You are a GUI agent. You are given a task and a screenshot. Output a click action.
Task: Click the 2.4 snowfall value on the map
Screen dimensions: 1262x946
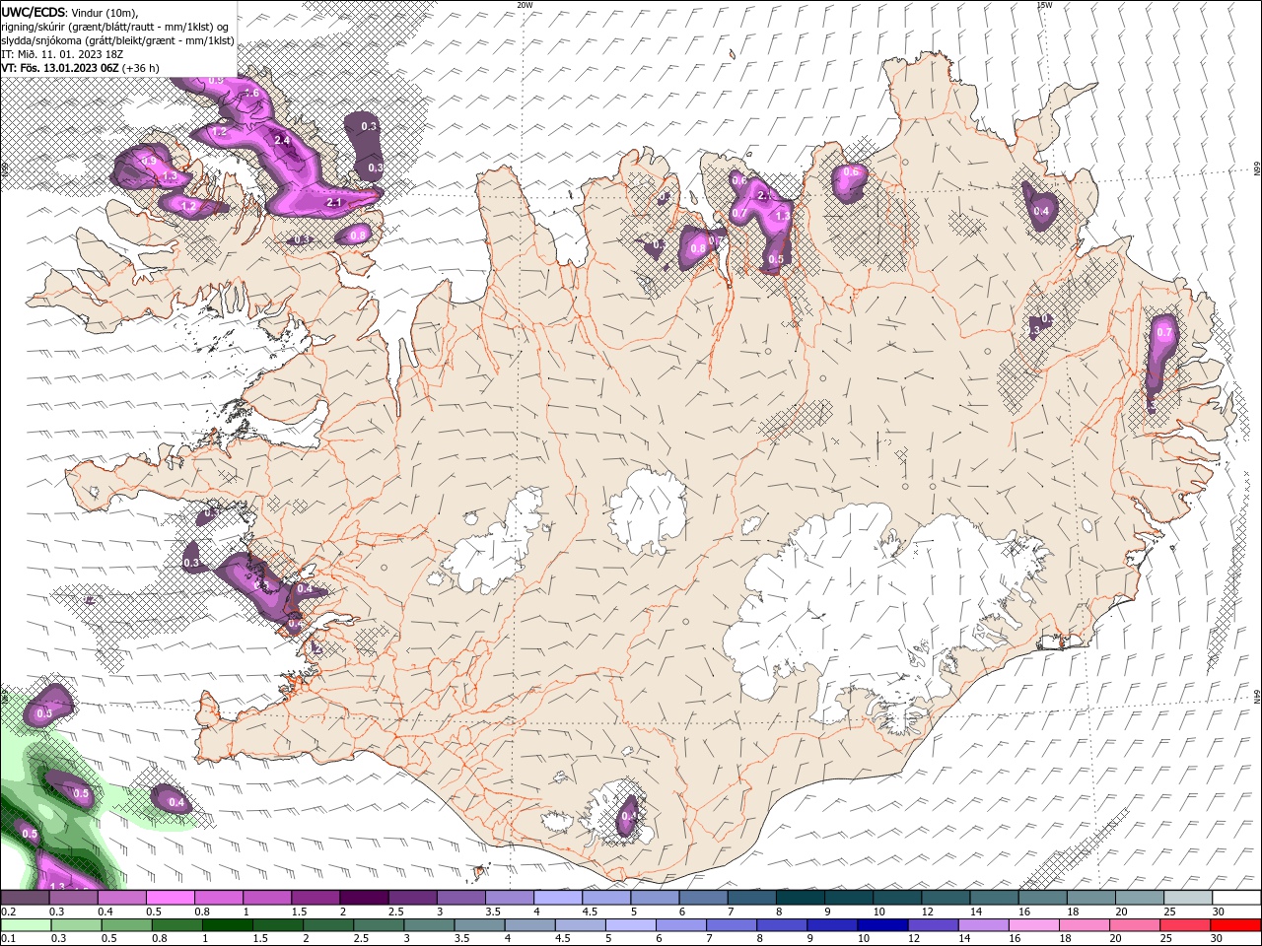[282, 141]
